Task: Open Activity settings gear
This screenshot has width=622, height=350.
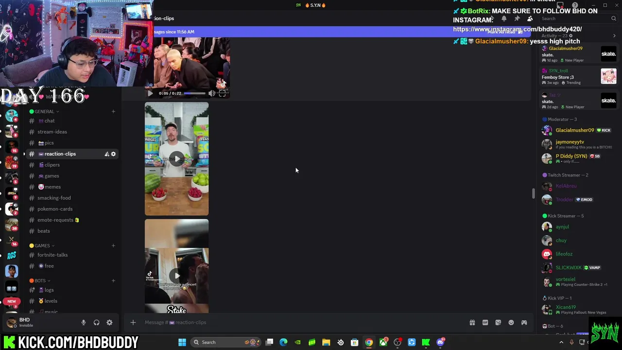Action: (570, 35)
